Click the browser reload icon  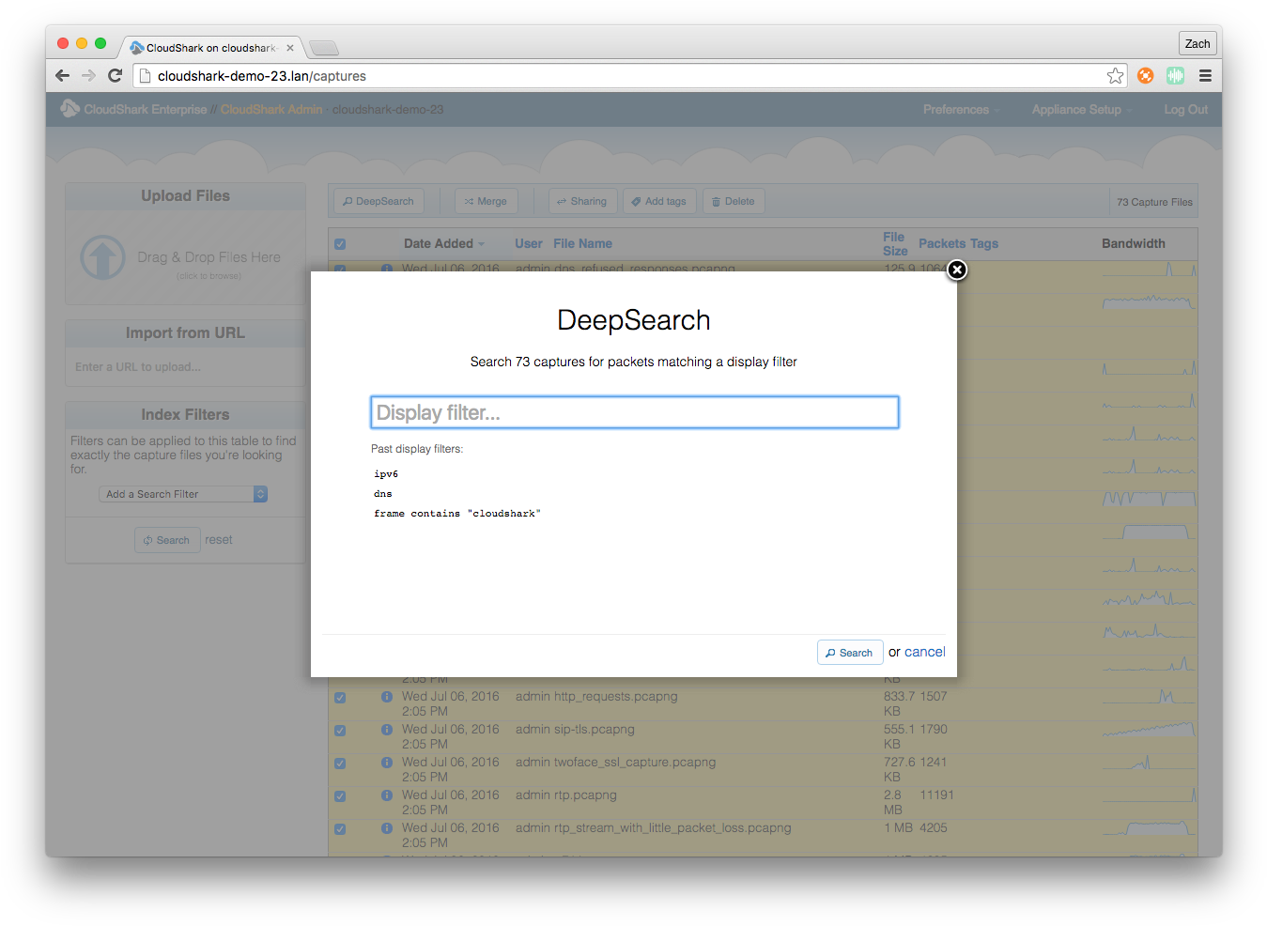click(115, 75)
